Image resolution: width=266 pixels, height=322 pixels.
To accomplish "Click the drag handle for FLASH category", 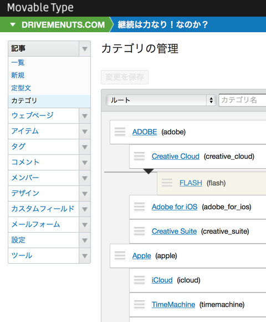I will coord(167,183).
